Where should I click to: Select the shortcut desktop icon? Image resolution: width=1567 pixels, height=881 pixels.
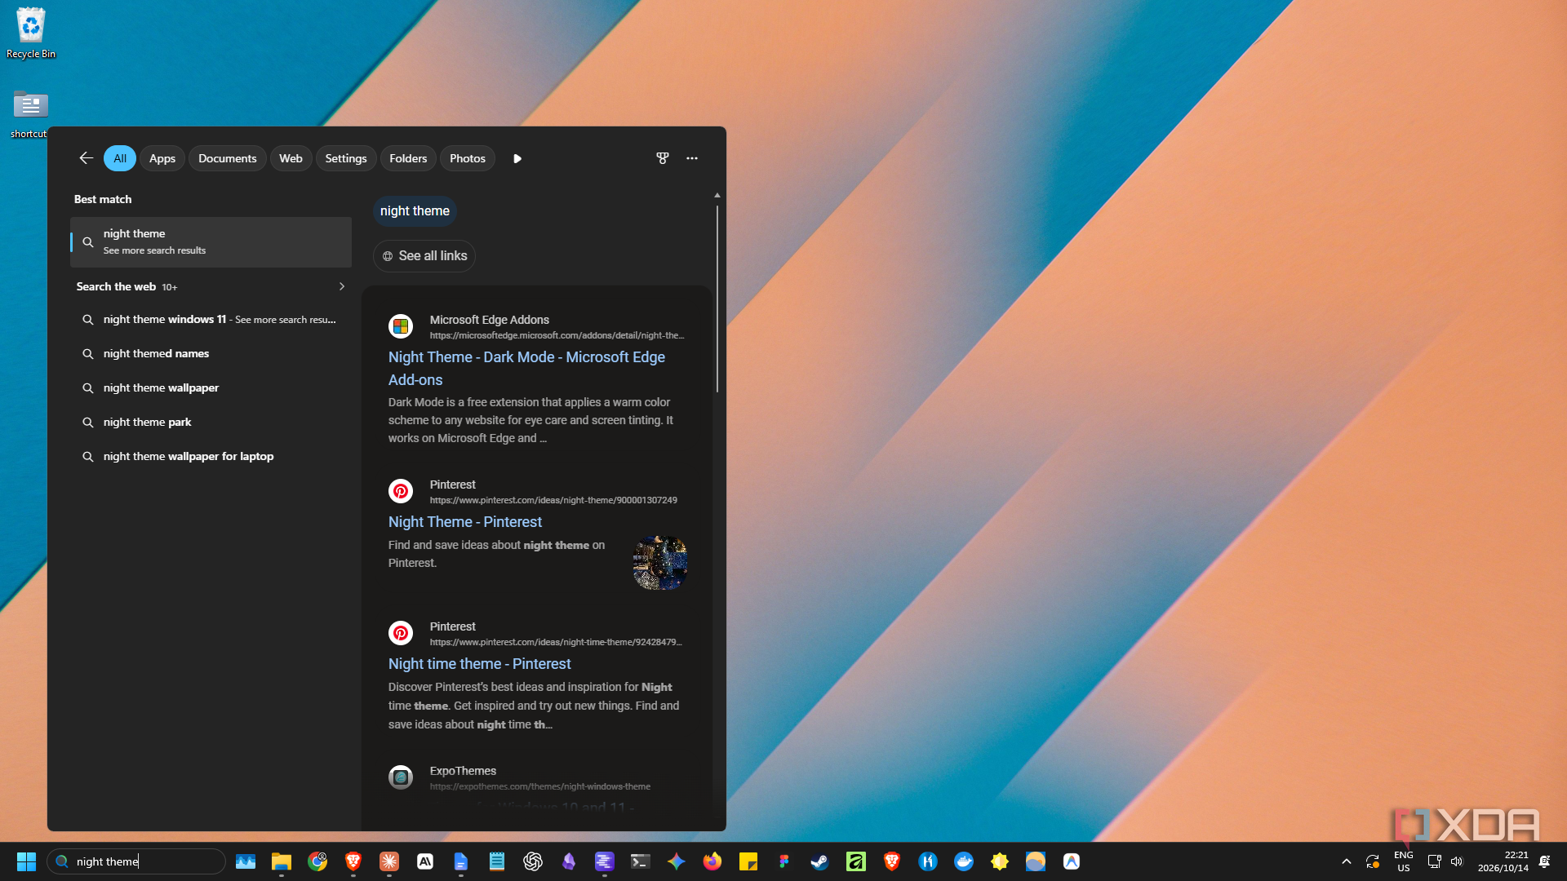pyautogui.click(x=29, y=114)
